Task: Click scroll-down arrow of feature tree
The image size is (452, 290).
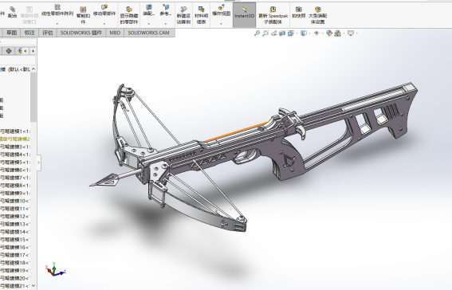Action: click(33, 286)
